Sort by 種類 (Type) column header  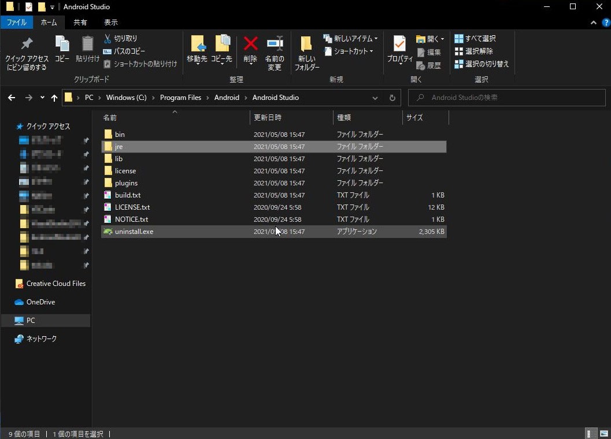coord(368,118)
